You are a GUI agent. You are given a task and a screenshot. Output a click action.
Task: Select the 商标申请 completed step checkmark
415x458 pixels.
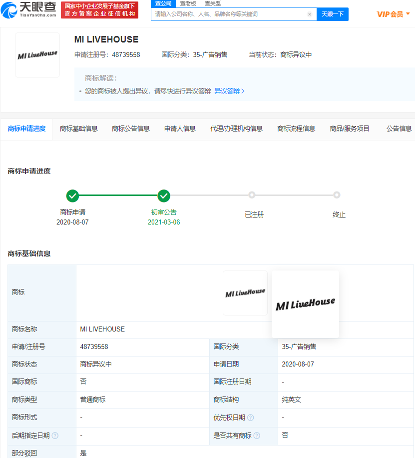click(x=73, y=195)
